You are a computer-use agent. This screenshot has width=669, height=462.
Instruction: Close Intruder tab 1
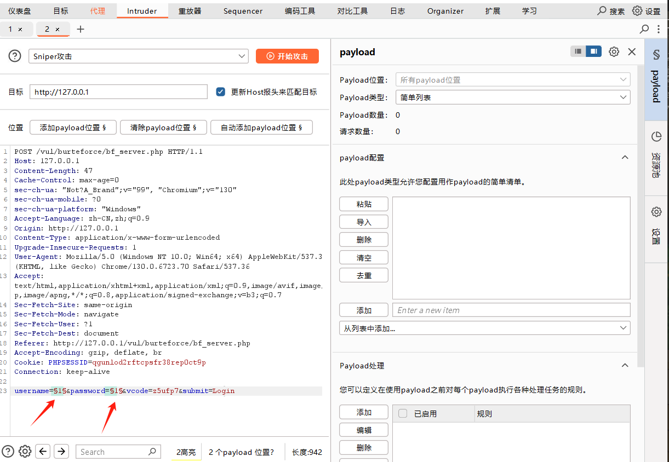[20, 30]
